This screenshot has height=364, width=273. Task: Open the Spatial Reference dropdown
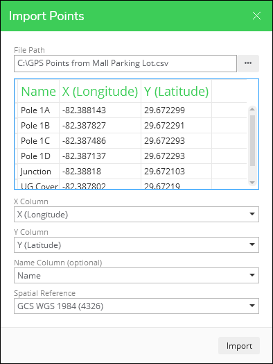tap(136, 306)
